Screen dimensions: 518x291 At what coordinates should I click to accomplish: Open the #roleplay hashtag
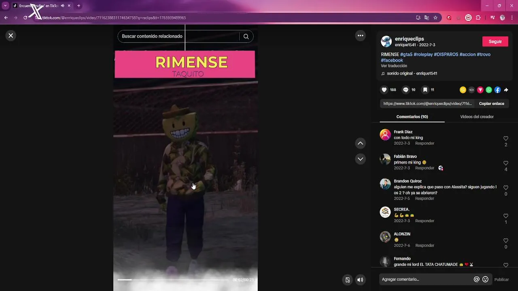pos(423,55)
